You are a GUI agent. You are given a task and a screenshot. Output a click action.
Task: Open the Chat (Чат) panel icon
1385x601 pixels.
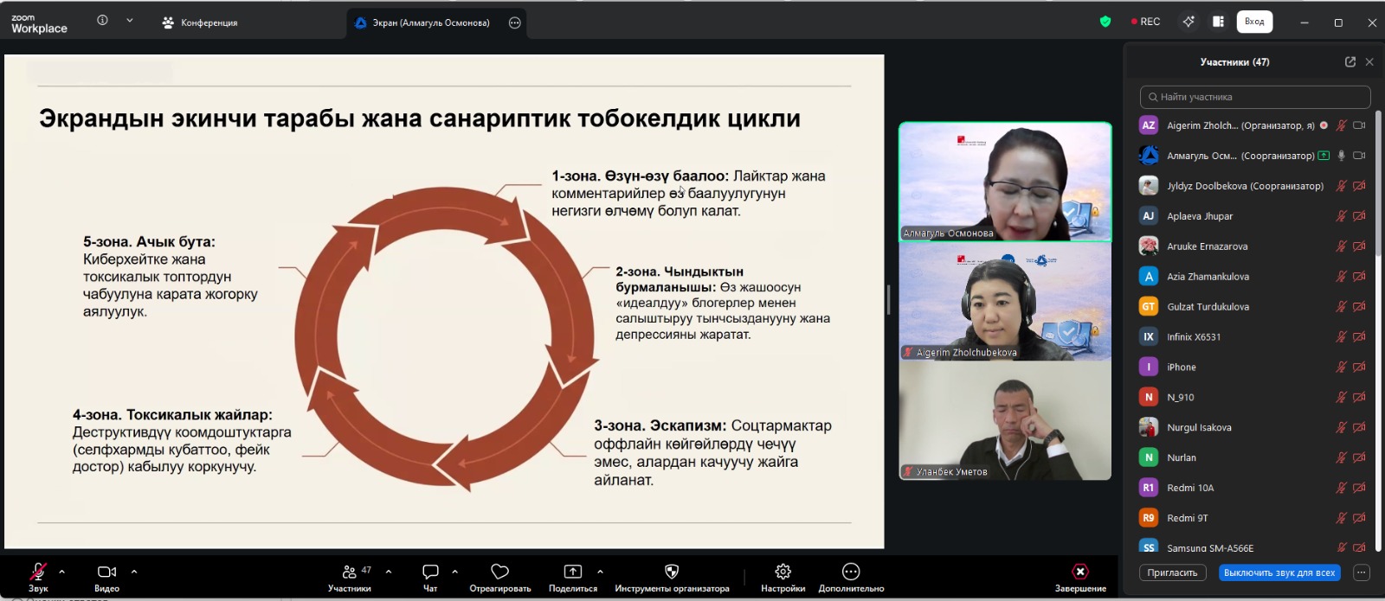pyautogui.click(x=430, y=572)
